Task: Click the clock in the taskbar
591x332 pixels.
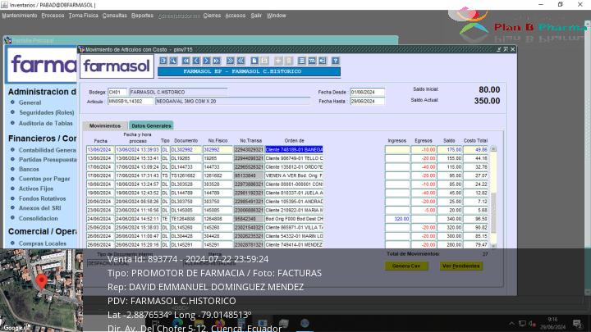Action: tap(552, 323)
